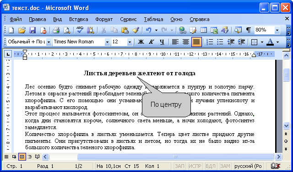This screenshot has width=293, height=172.
Task: Click the ИСПР status bar indicator
Action: [x=195, y=166]
